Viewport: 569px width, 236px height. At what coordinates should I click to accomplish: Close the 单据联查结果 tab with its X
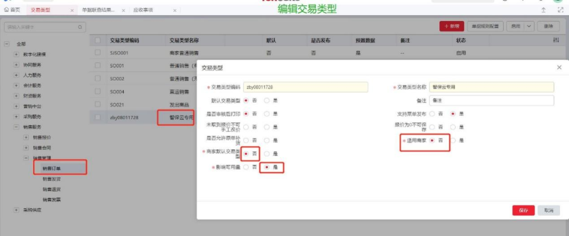coord(123,11)
